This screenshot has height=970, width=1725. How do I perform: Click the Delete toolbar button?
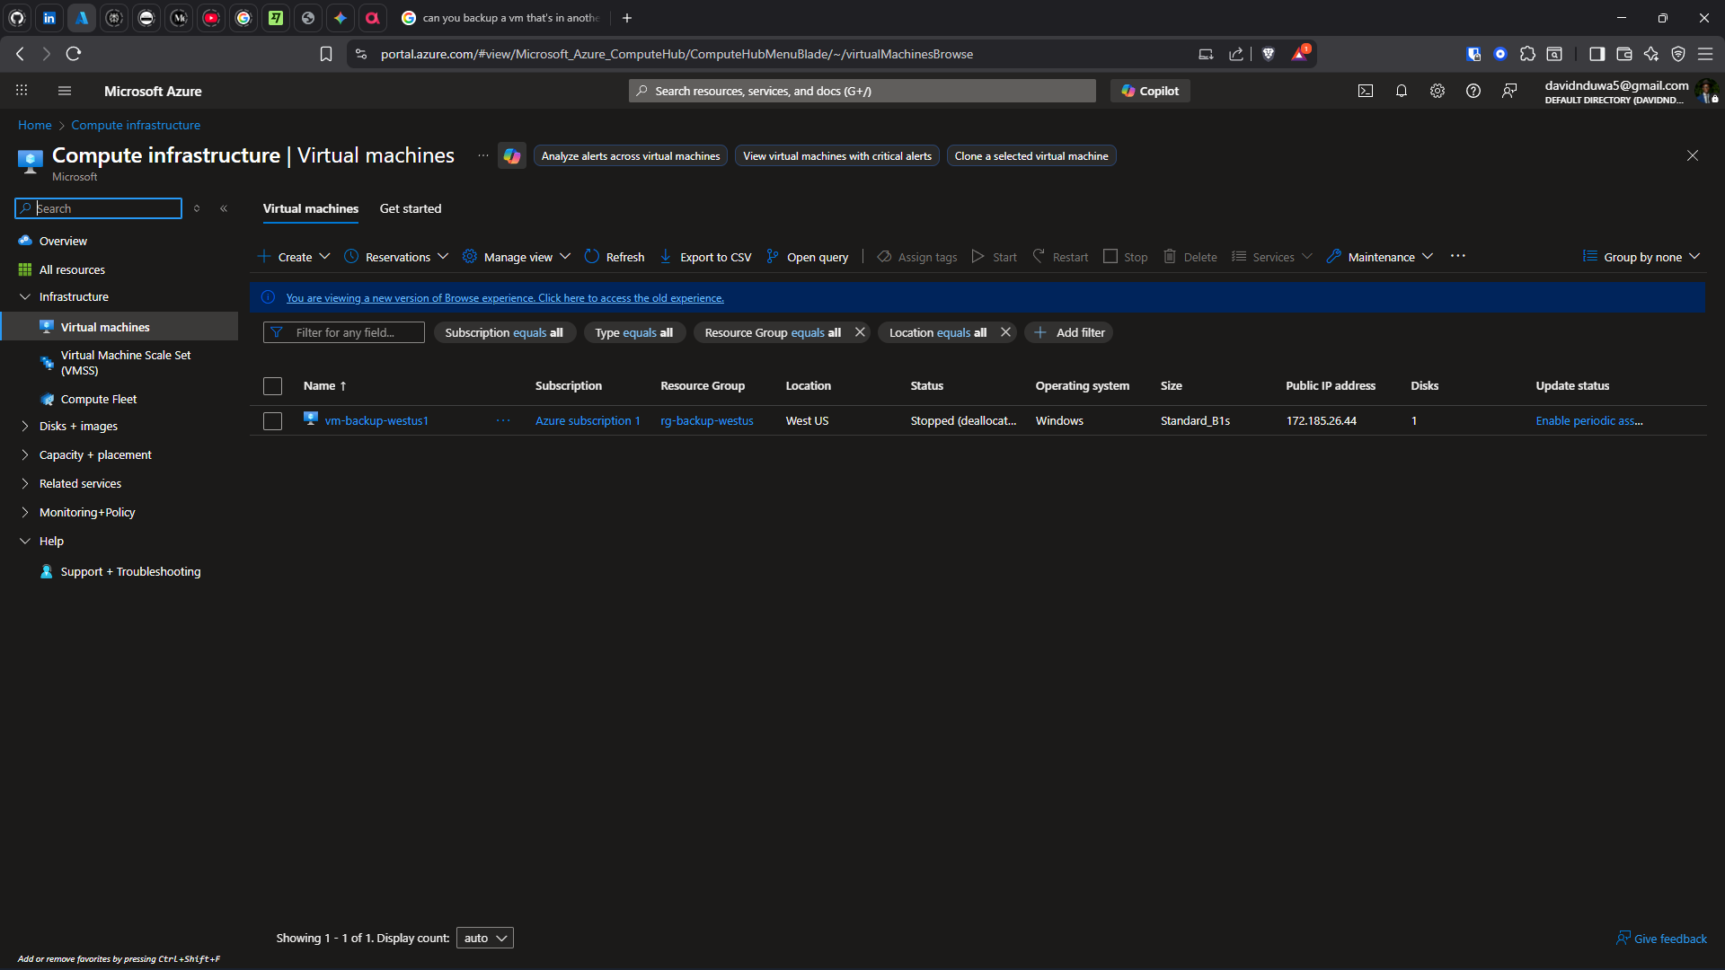pyautogui.click(x=1190, y=257)
